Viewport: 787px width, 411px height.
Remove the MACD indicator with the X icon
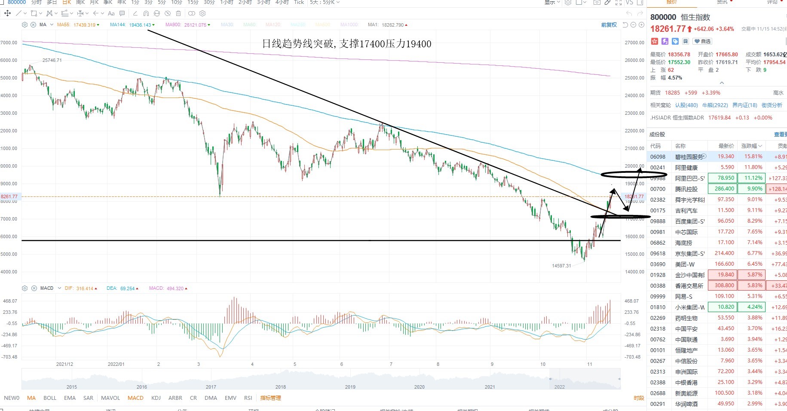pos(34,288)
